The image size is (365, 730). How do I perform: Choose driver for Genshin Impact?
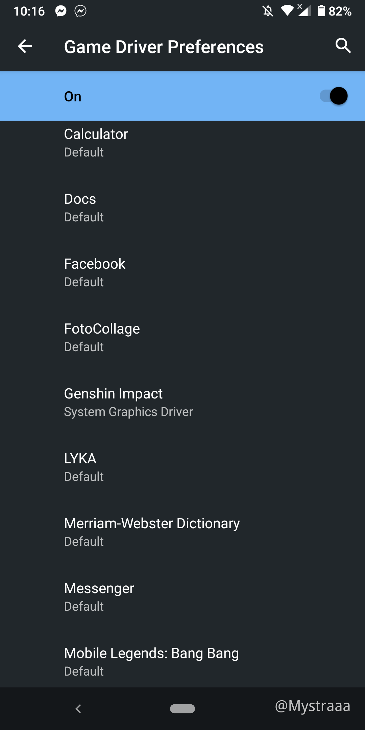coord(182,402)
